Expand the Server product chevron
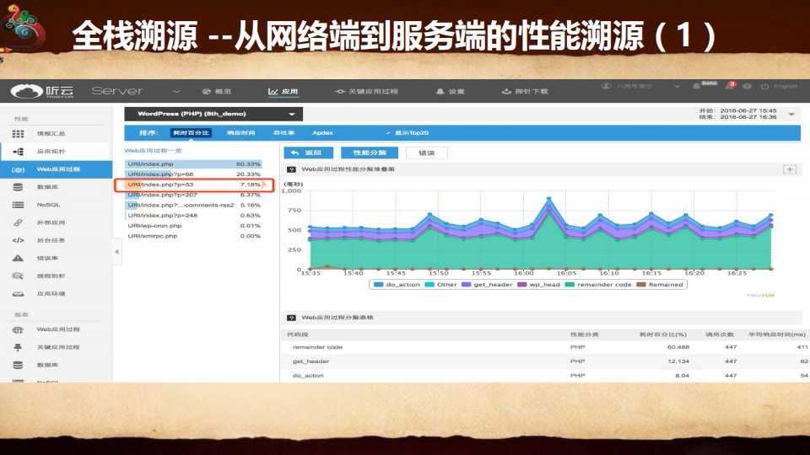This screenshot has width=810, height=455. click(x=176, y=92)
